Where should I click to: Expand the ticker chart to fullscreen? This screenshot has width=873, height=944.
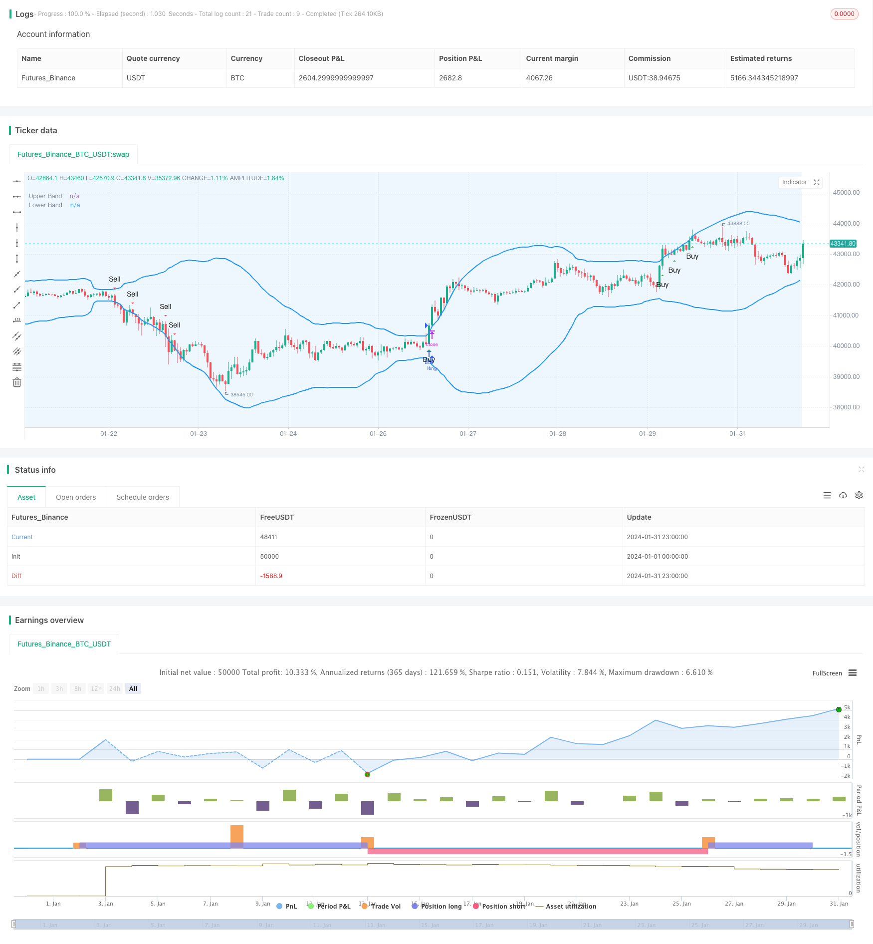coord(817,182)
